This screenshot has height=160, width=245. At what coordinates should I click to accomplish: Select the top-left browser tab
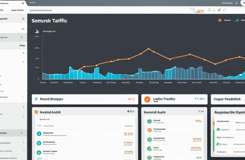(13, 3)
